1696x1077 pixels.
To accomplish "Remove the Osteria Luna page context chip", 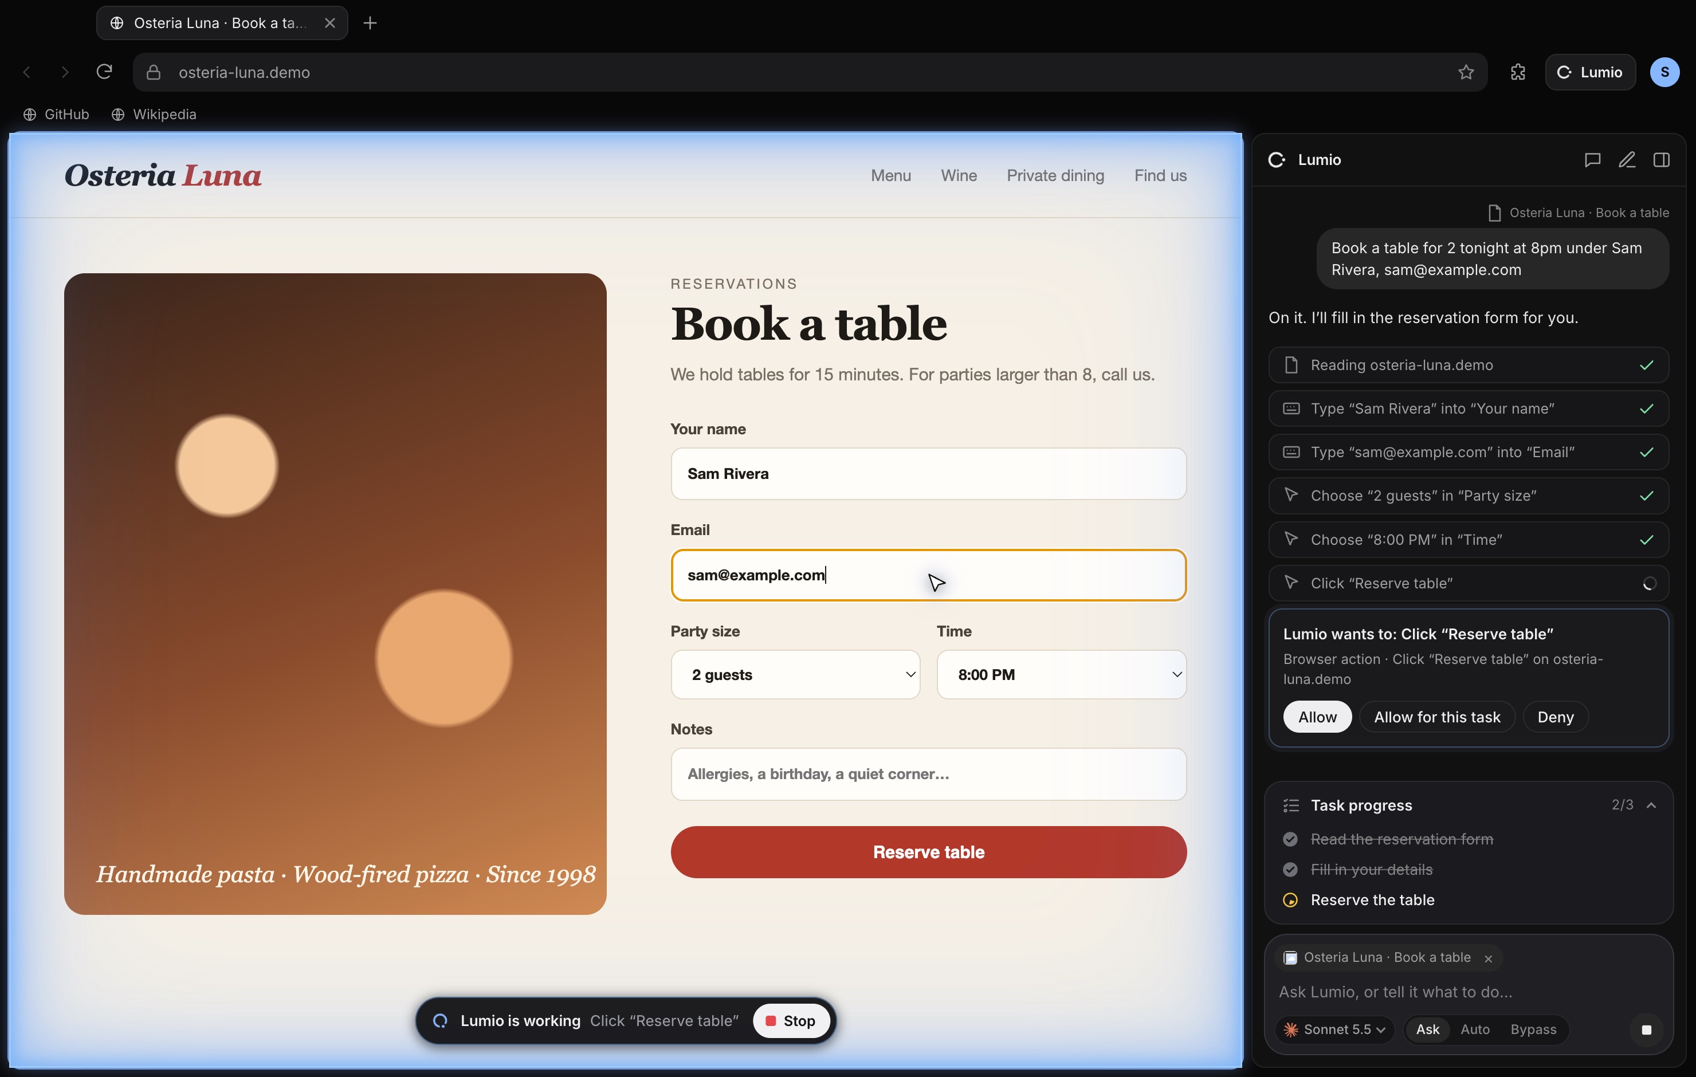I will click(1487, 958).
